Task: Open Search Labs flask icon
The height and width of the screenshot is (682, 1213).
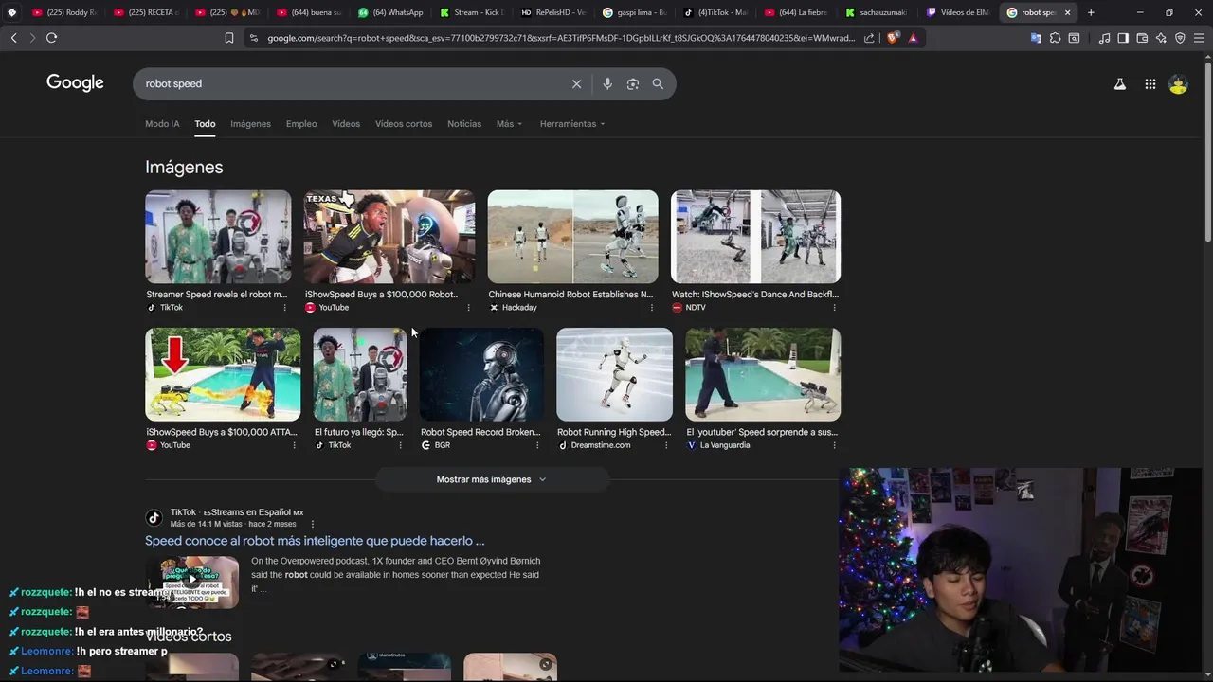Action: click(1119, 84)
